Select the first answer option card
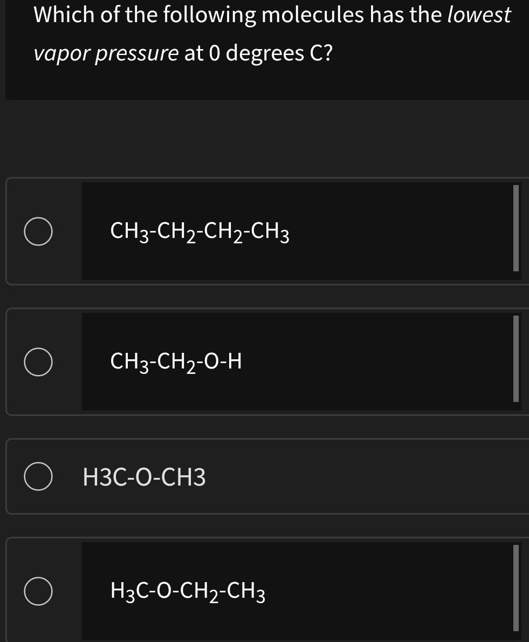529x642 pixels. pos(264,230)
